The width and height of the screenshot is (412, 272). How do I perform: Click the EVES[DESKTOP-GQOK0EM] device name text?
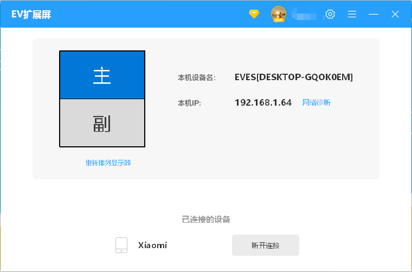click(x=294, y=77)
